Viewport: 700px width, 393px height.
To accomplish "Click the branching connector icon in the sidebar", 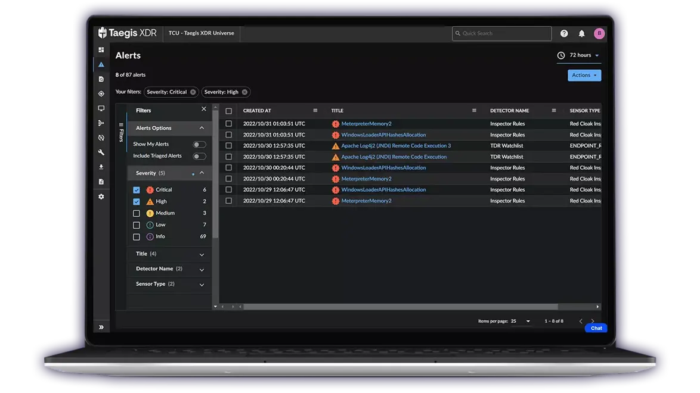I will click(101, 123).
